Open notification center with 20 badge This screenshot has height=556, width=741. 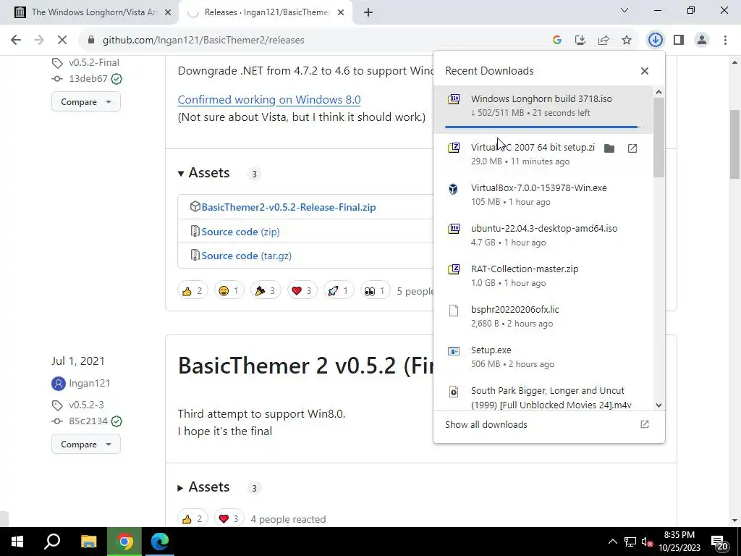(720, 542)
